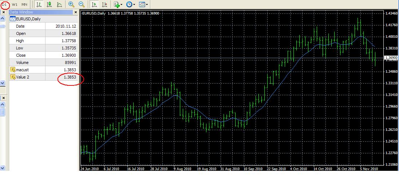This screenshot has height=189, width=399.
Task: Click the upper left panel scrollbar thumb
Action: [x=3, y=26]
